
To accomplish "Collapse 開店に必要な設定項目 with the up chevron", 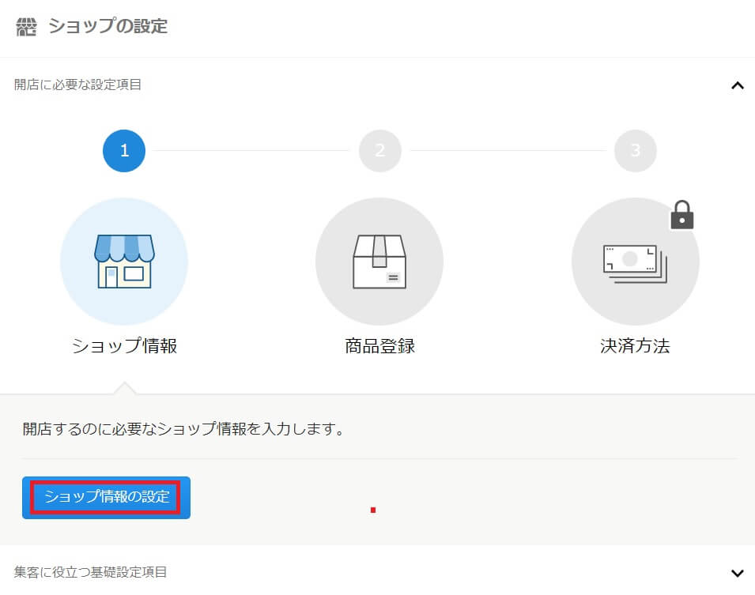I will 737,85.
